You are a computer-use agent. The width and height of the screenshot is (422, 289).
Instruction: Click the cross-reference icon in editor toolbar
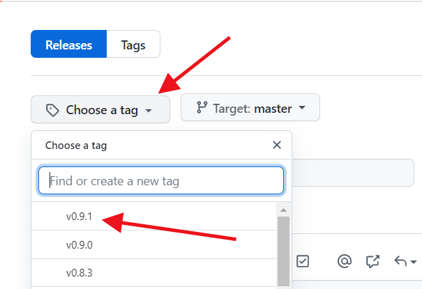[372, 261]
